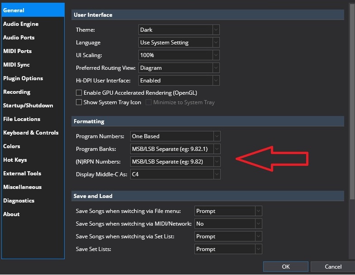Open the Program Banks format dropdown
Screen dimensions: 355x275
click(x=175, y=149)
